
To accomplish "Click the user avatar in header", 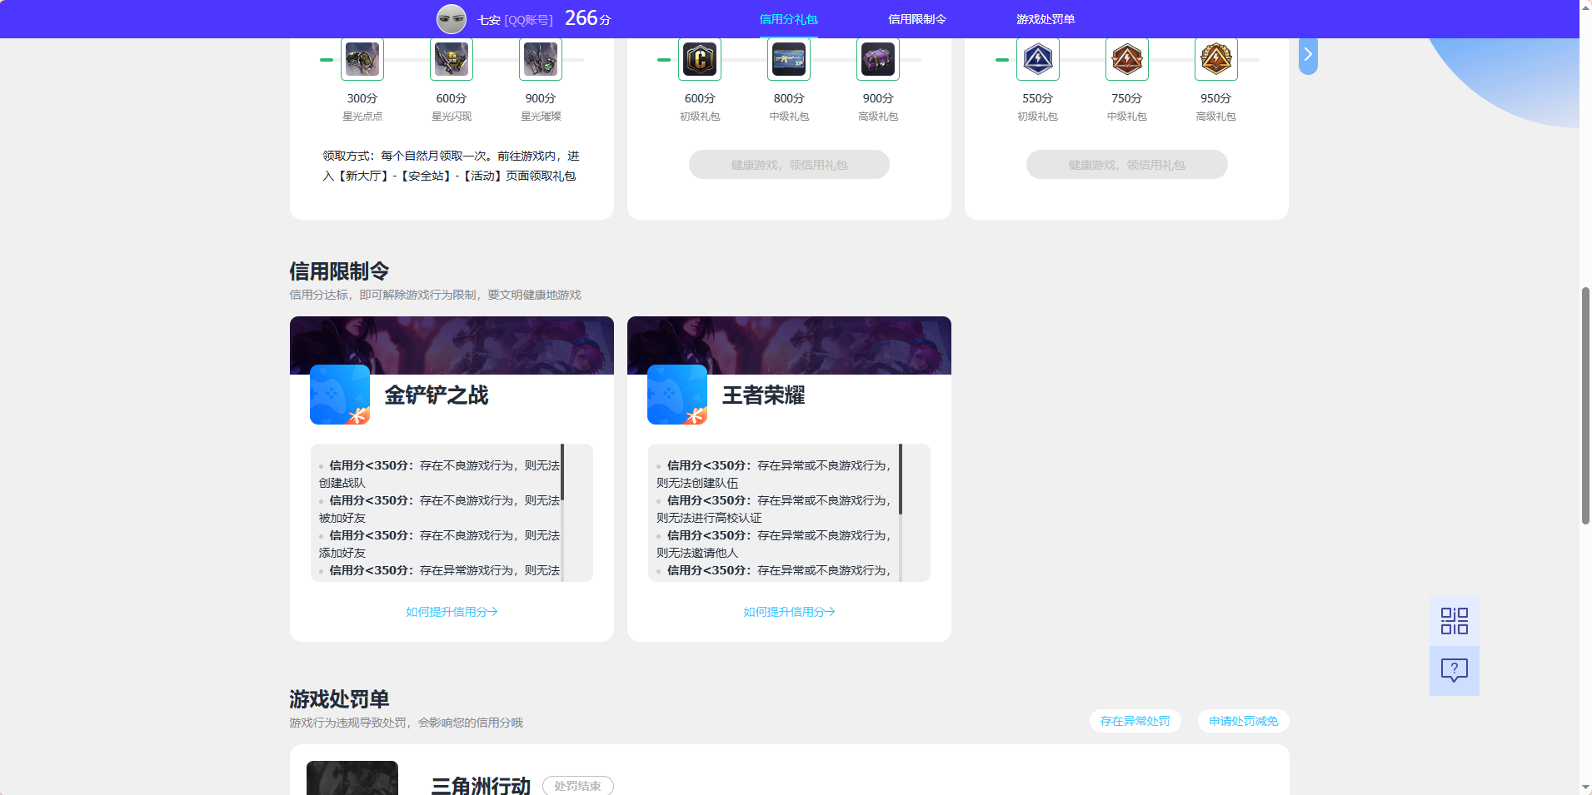I will [x=452, y=18].
